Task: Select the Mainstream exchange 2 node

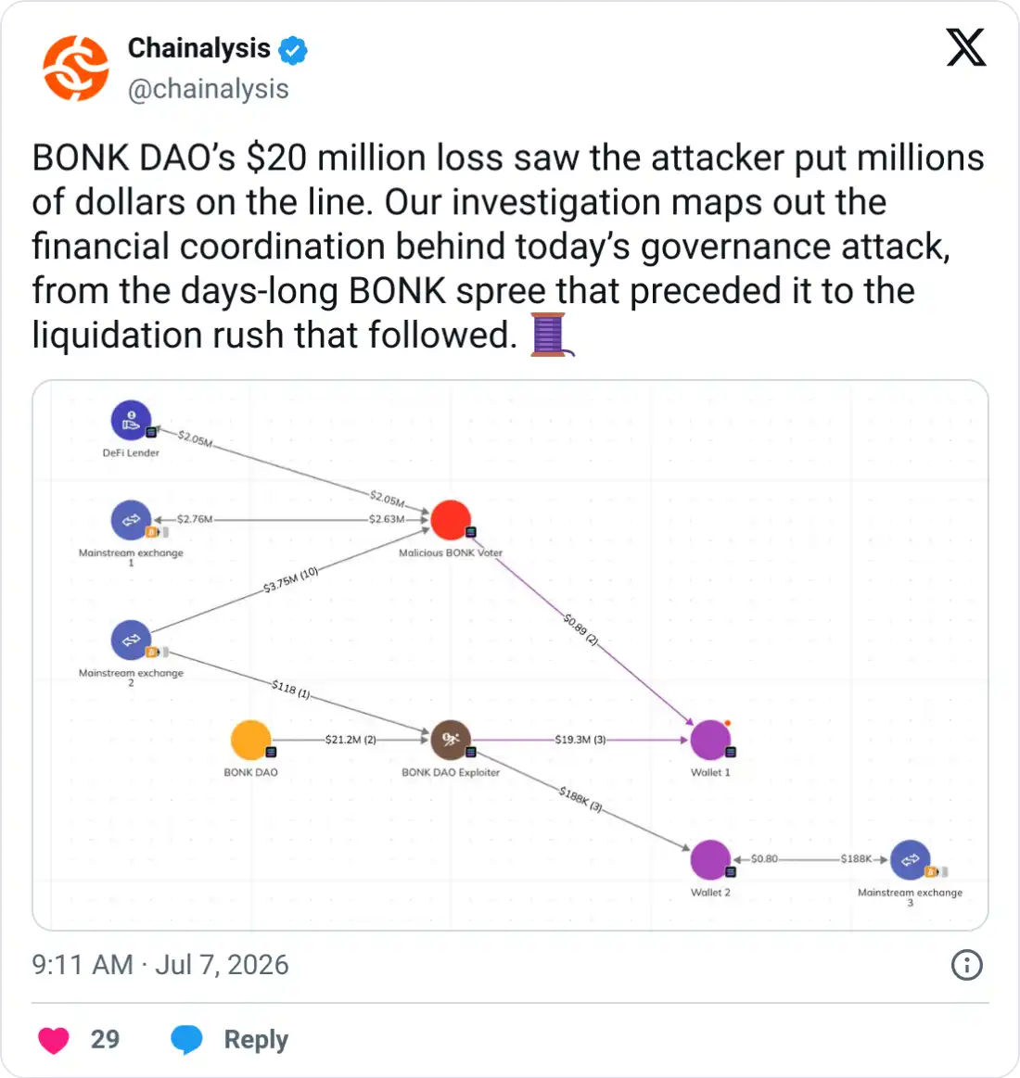Action: pos(131,640)
